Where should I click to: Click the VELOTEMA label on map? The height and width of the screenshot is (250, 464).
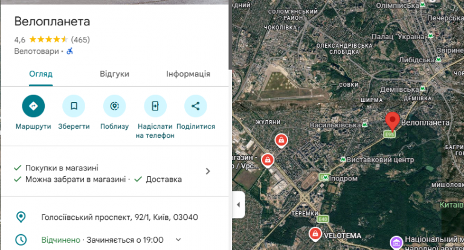(x=343, y=236)
